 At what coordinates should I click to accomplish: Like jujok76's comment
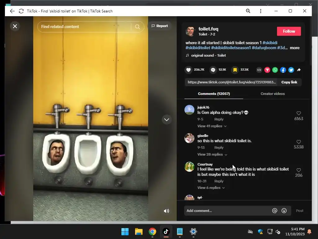pyautogui.click(x=299, y=113)
